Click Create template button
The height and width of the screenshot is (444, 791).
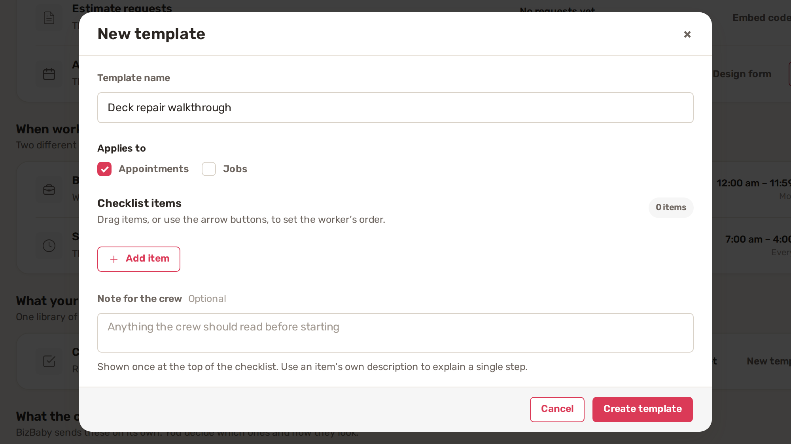642,409
